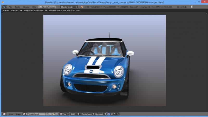208x117 pixels.
Task: Open the View menu in image editor
Action: [x=11, y=114]
